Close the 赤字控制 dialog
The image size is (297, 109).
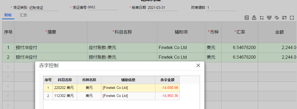(x=198, y=65)
